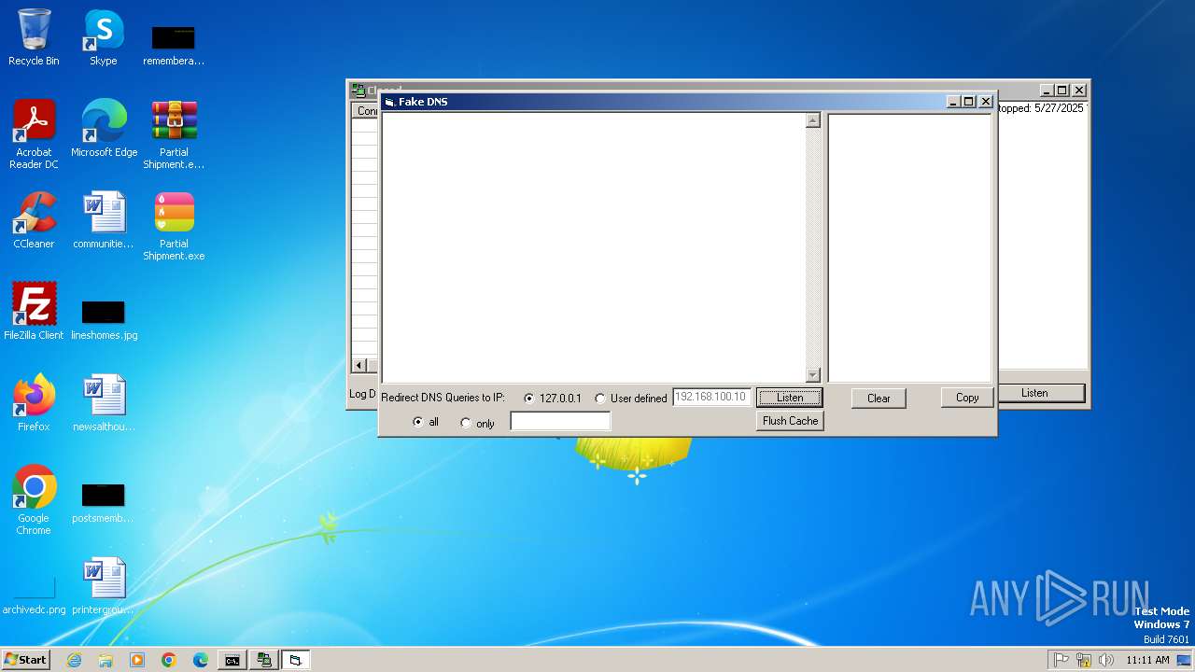Click inside the DNS query log area
Image resolution: width=1195 pixels, height=672 pixels.
pos(594,247)
